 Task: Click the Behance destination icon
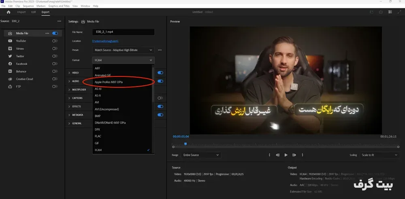[10, 71]
